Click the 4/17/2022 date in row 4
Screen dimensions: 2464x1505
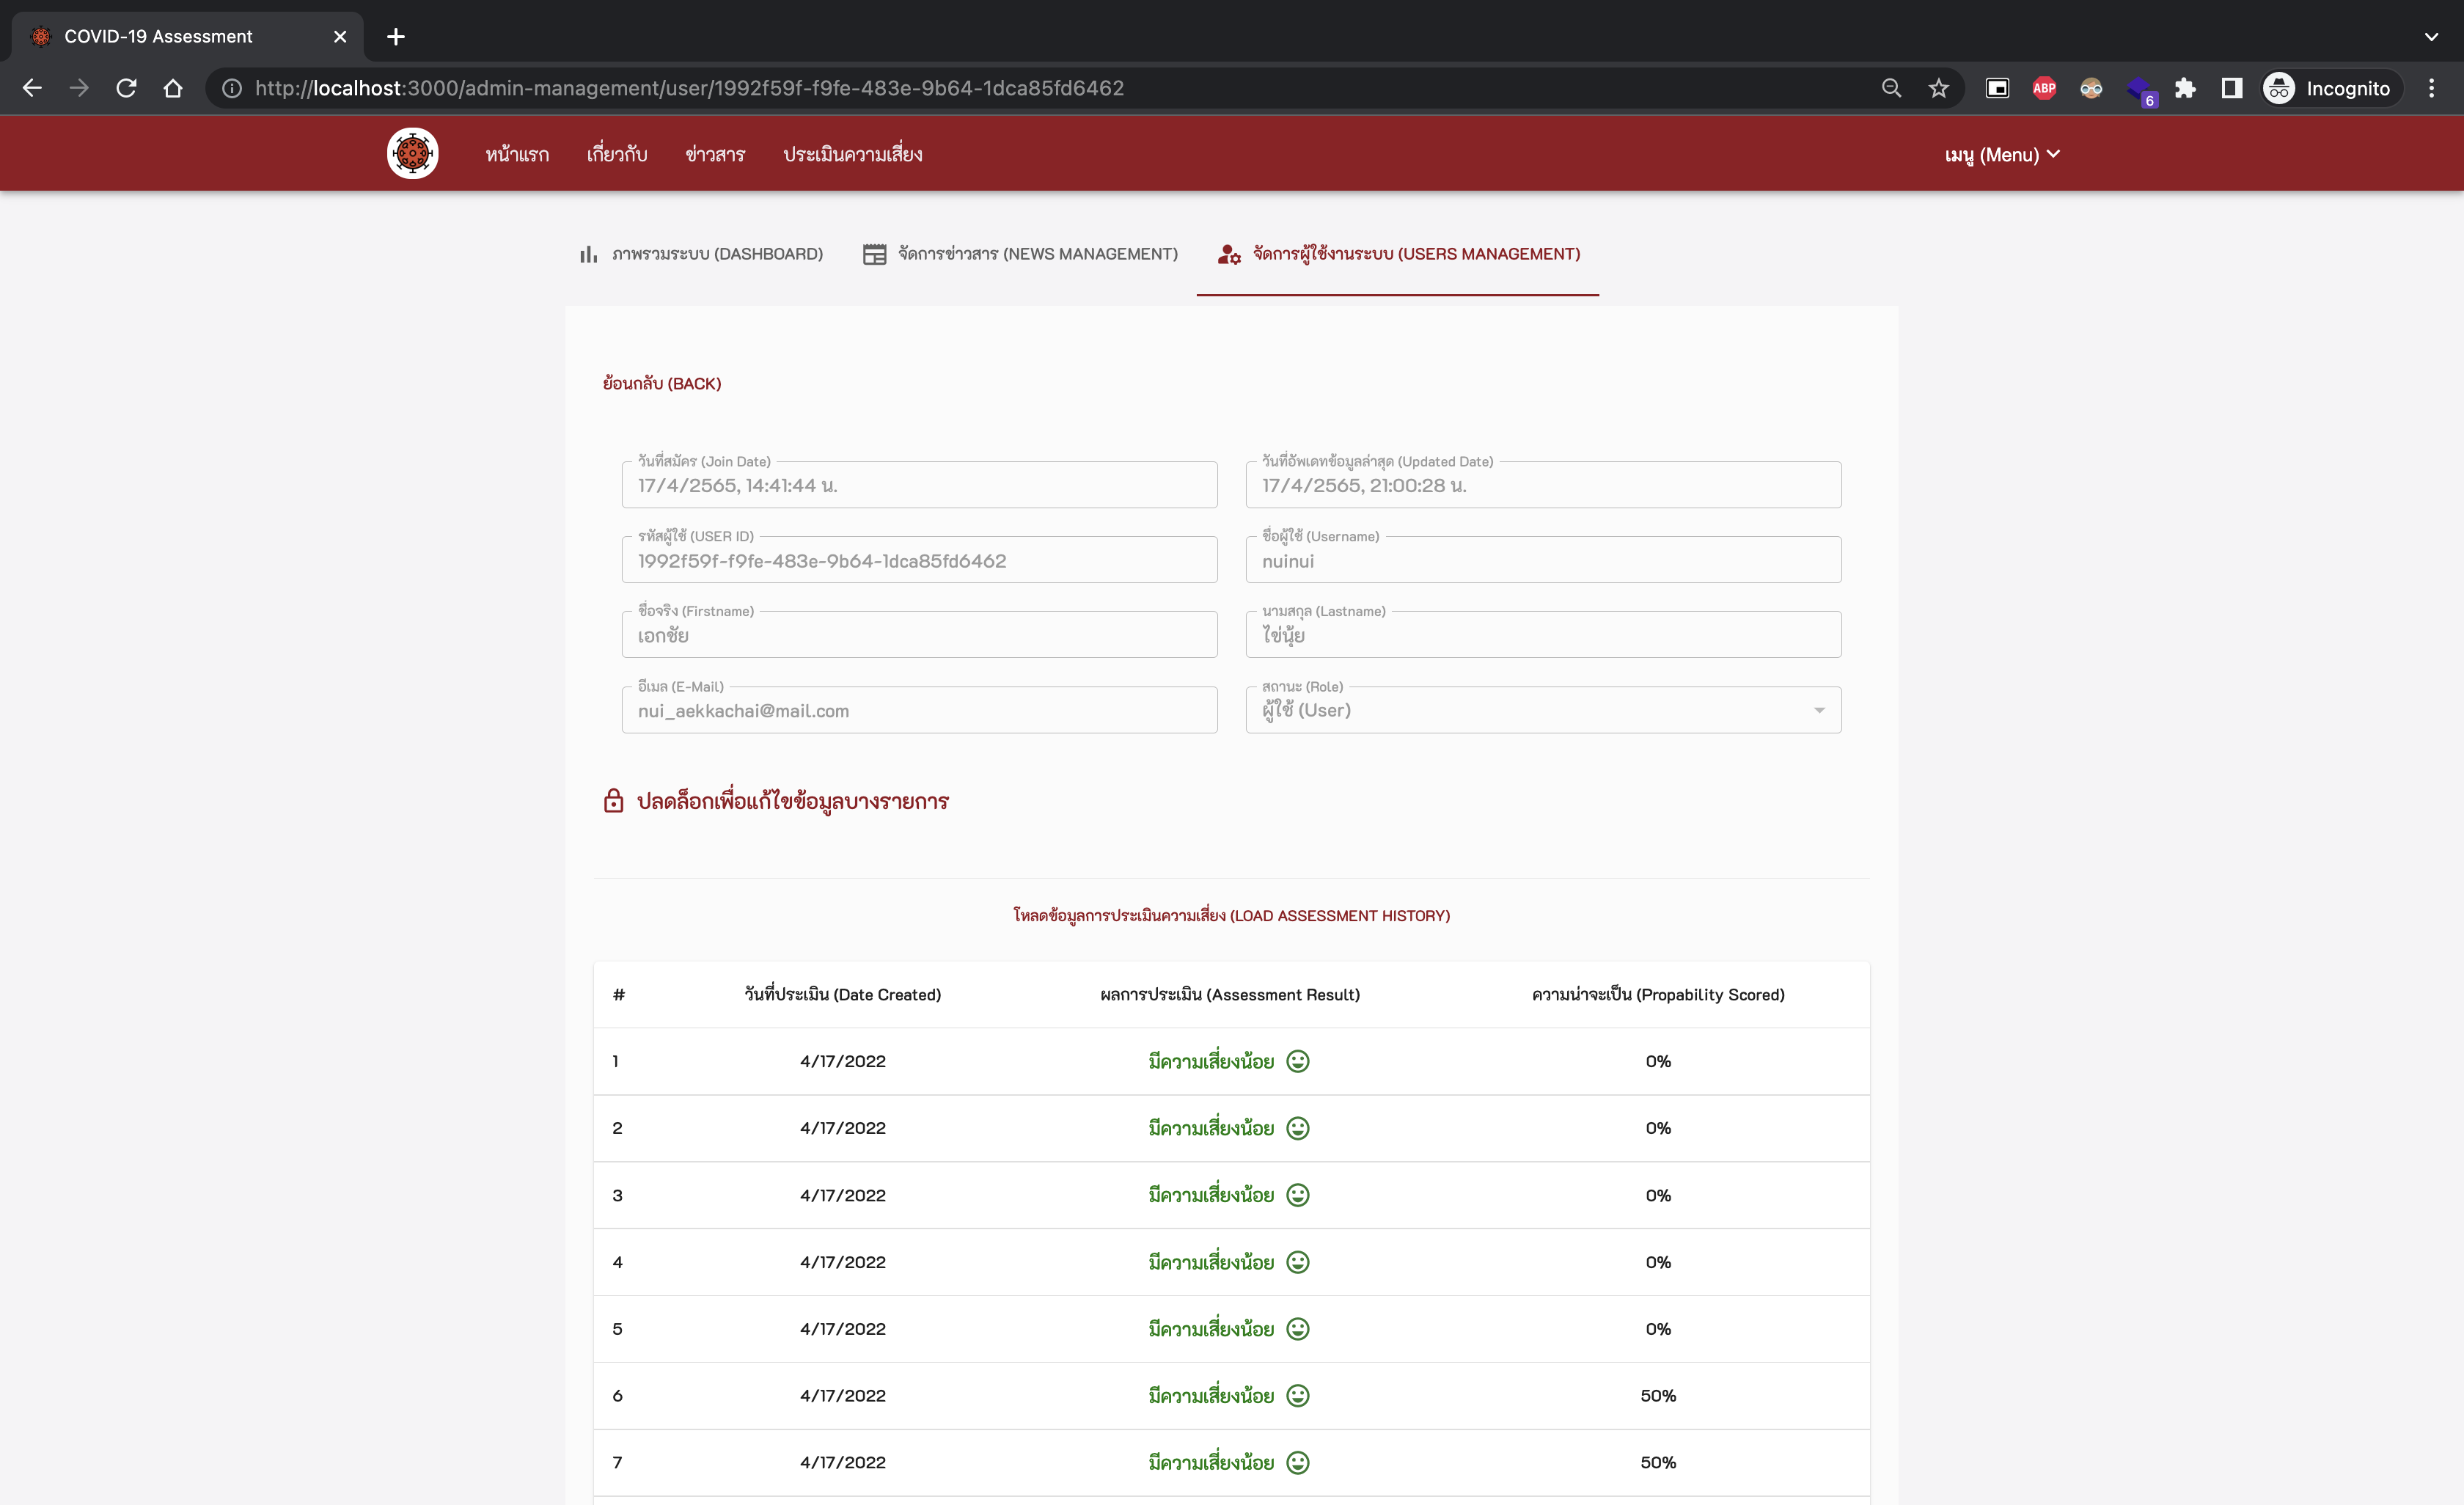point(843,1262)
